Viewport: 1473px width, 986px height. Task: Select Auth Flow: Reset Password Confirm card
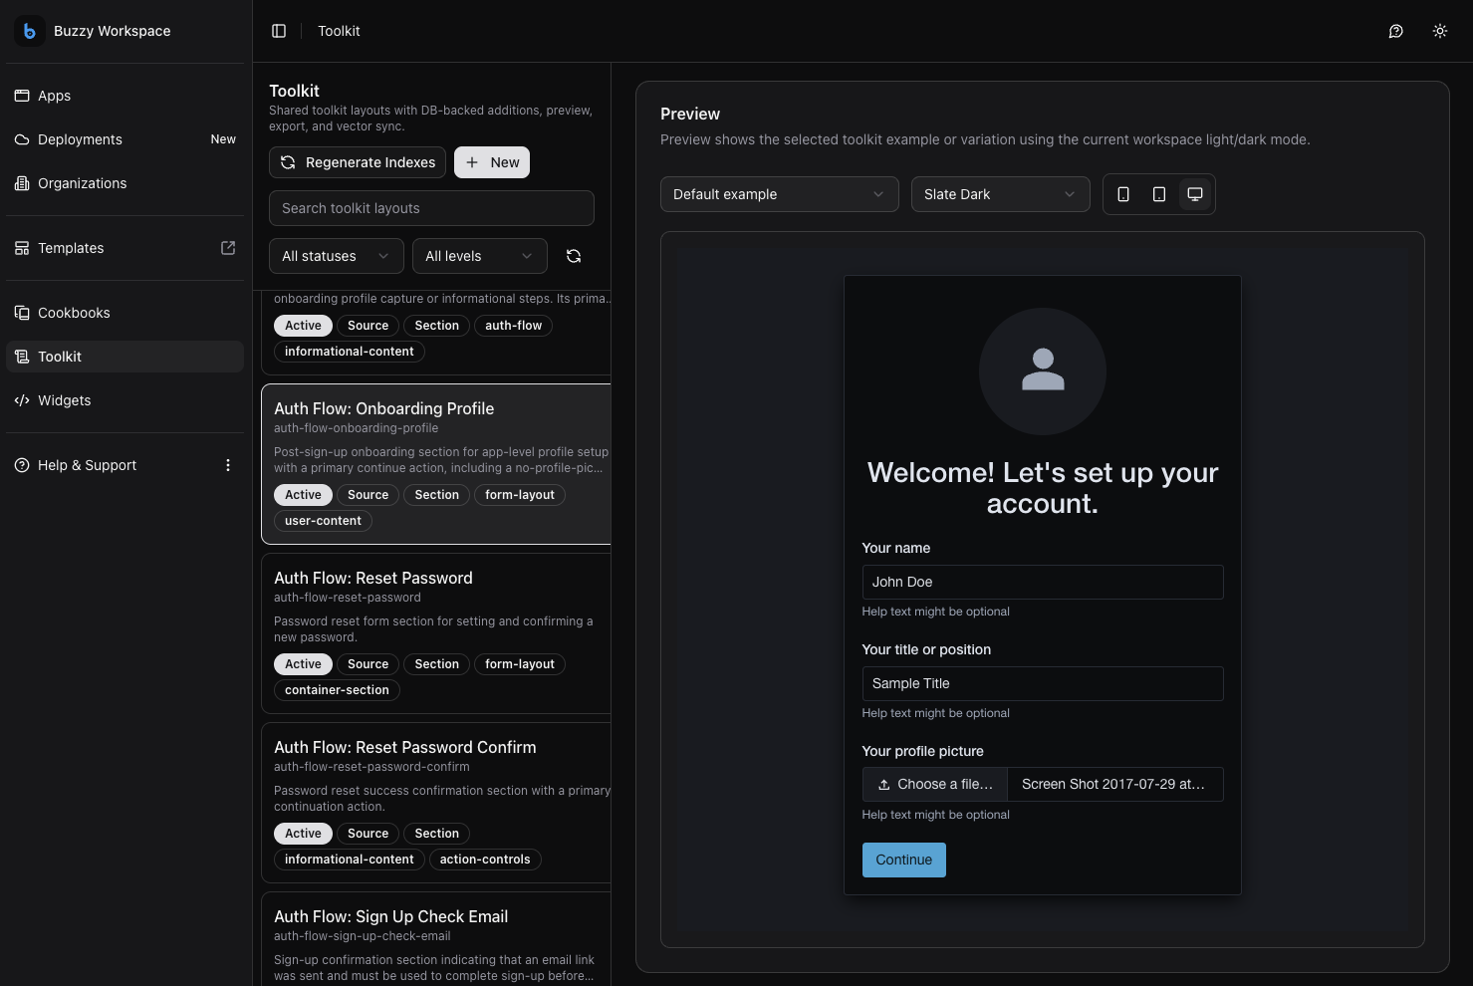(436, 803)
